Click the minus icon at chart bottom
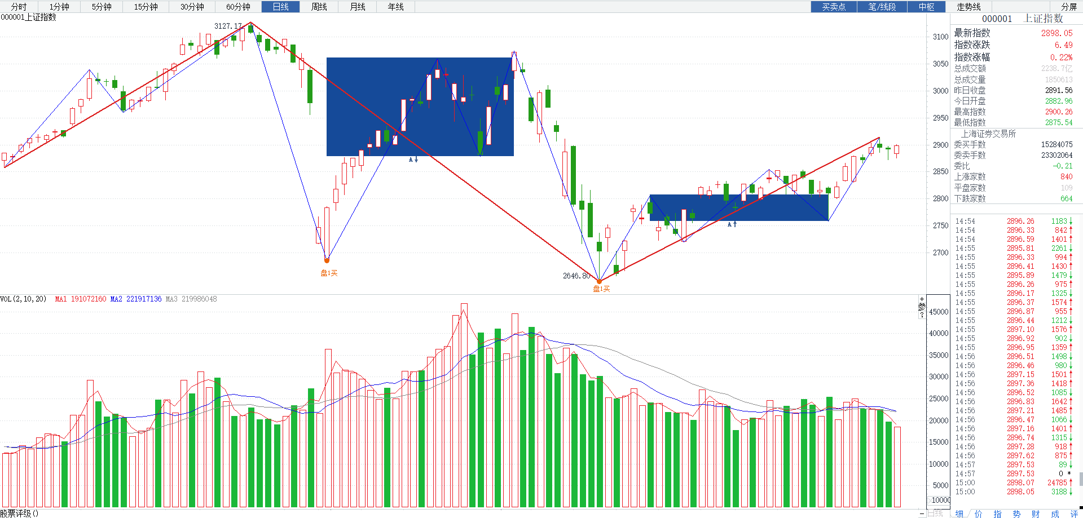The width and height of the screenshot is (1083, 518). 922,513
